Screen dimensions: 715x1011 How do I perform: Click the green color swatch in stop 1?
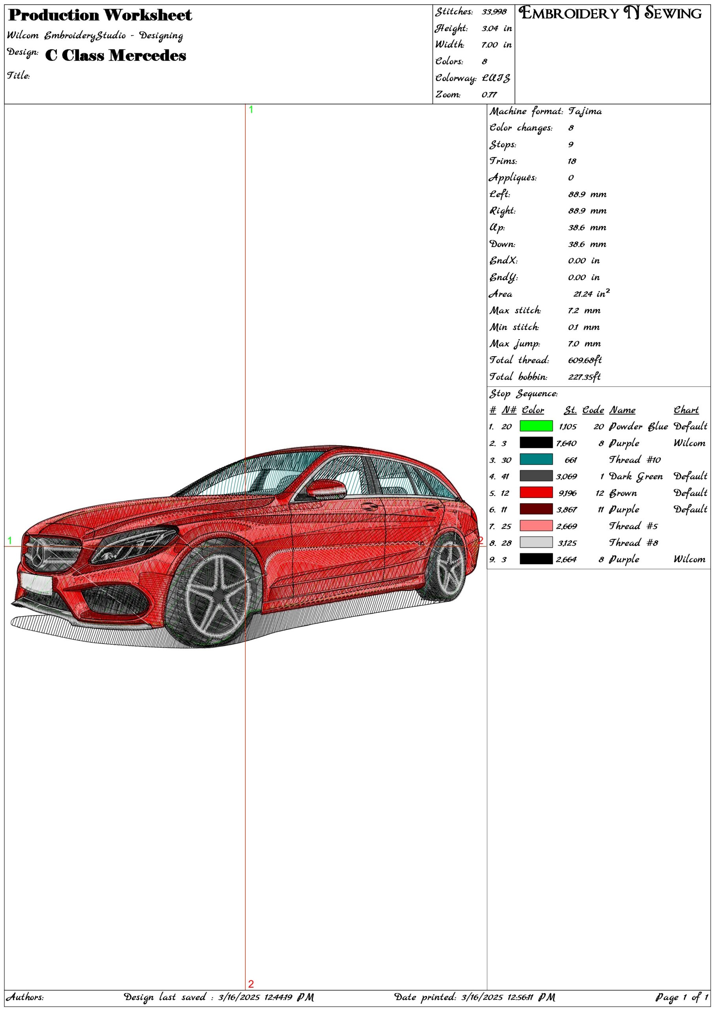536,426
